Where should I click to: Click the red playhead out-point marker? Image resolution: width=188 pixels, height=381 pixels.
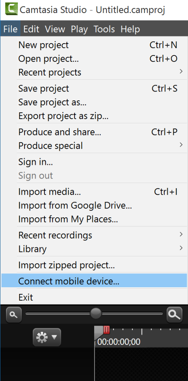pos(106,330)
